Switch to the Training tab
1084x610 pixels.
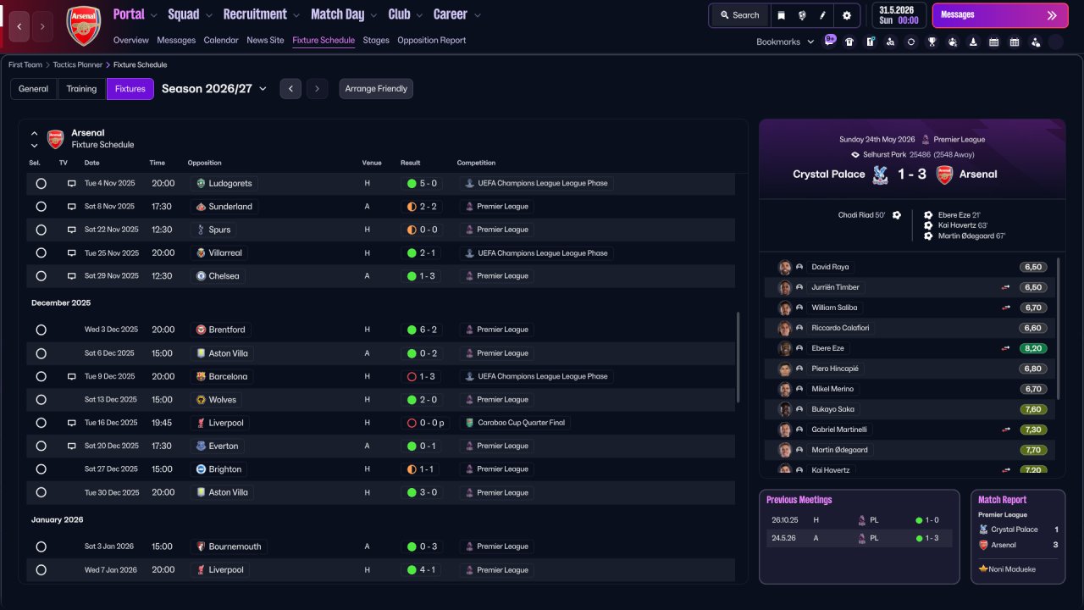(x=81, y=89)
